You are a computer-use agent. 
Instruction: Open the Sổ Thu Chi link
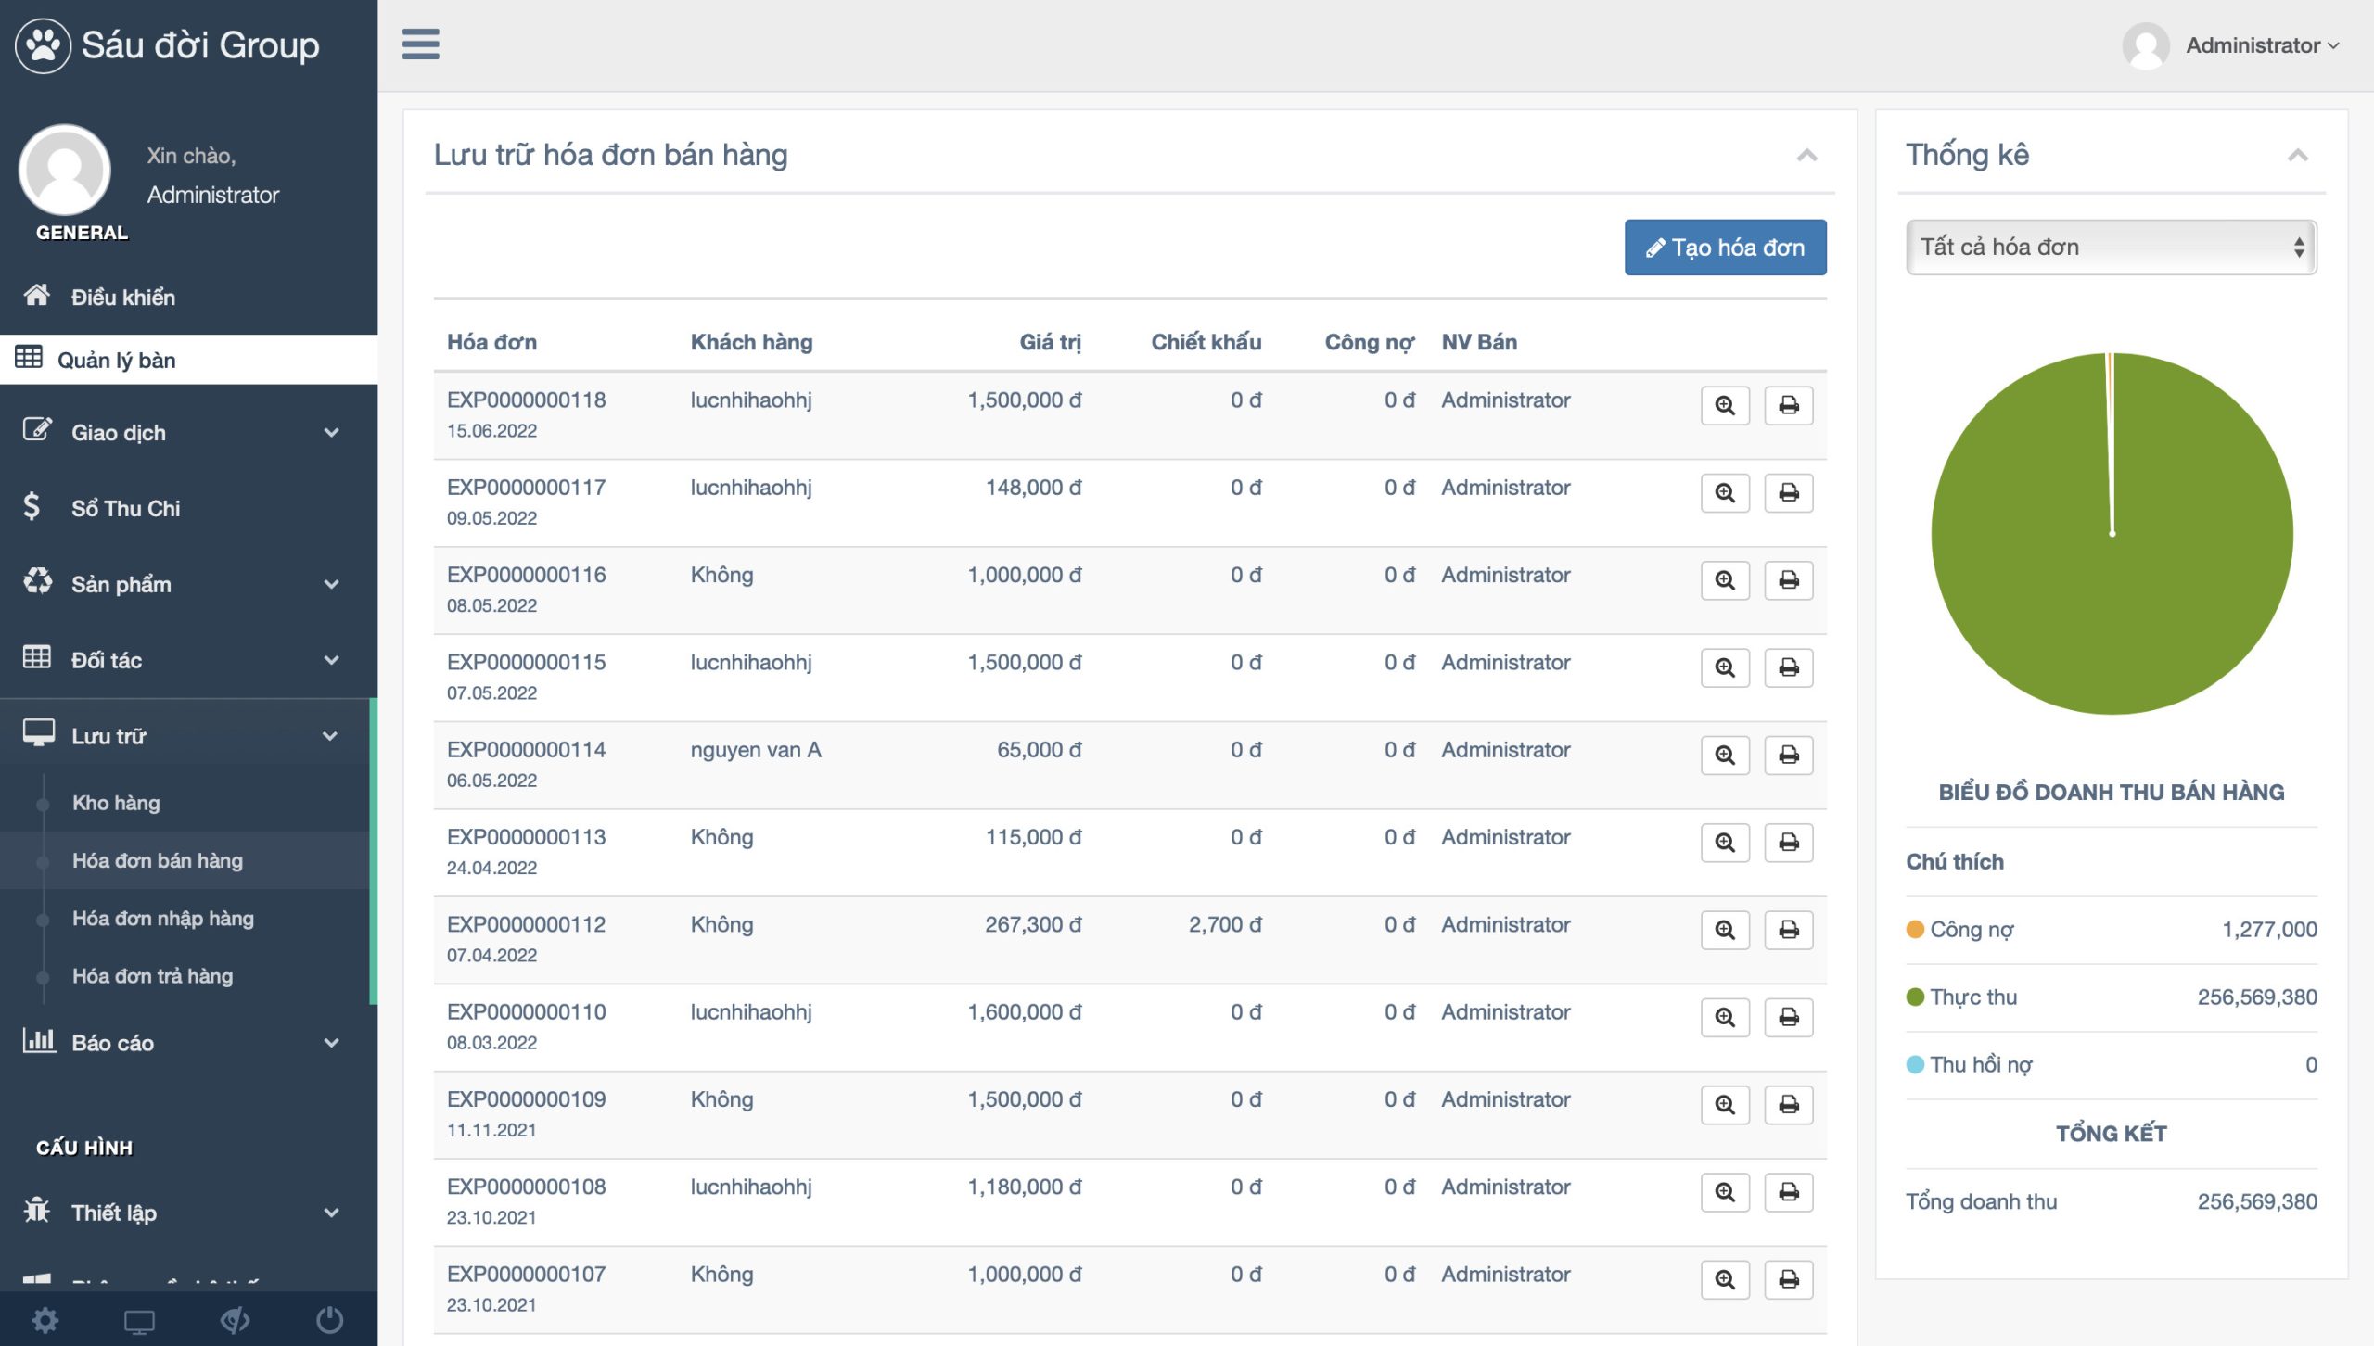tap(126, 508)
